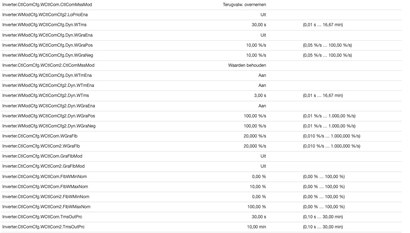Select the Inverter.CtlComCfg.WCtlCom.WGraFlb parameter name
The image size is (410, 233).
click(x=40, y=136)
